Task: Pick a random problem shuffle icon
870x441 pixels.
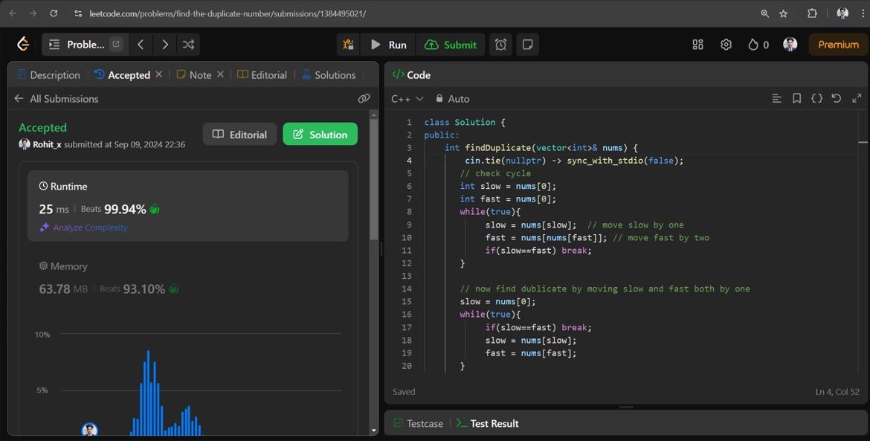Action: tap(188, 45)
